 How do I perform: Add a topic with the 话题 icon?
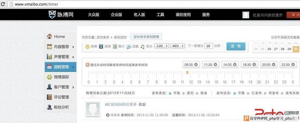click(129, 46)
